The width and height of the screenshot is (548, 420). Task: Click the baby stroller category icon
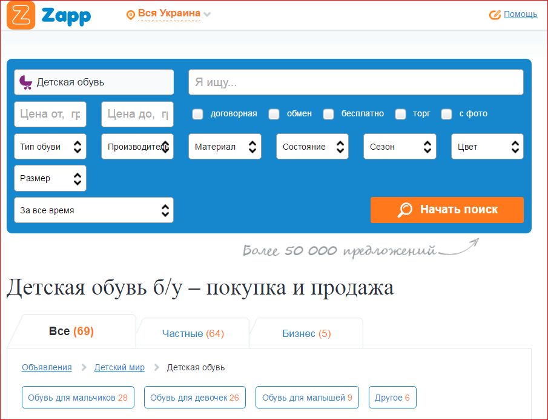point(26,82)
